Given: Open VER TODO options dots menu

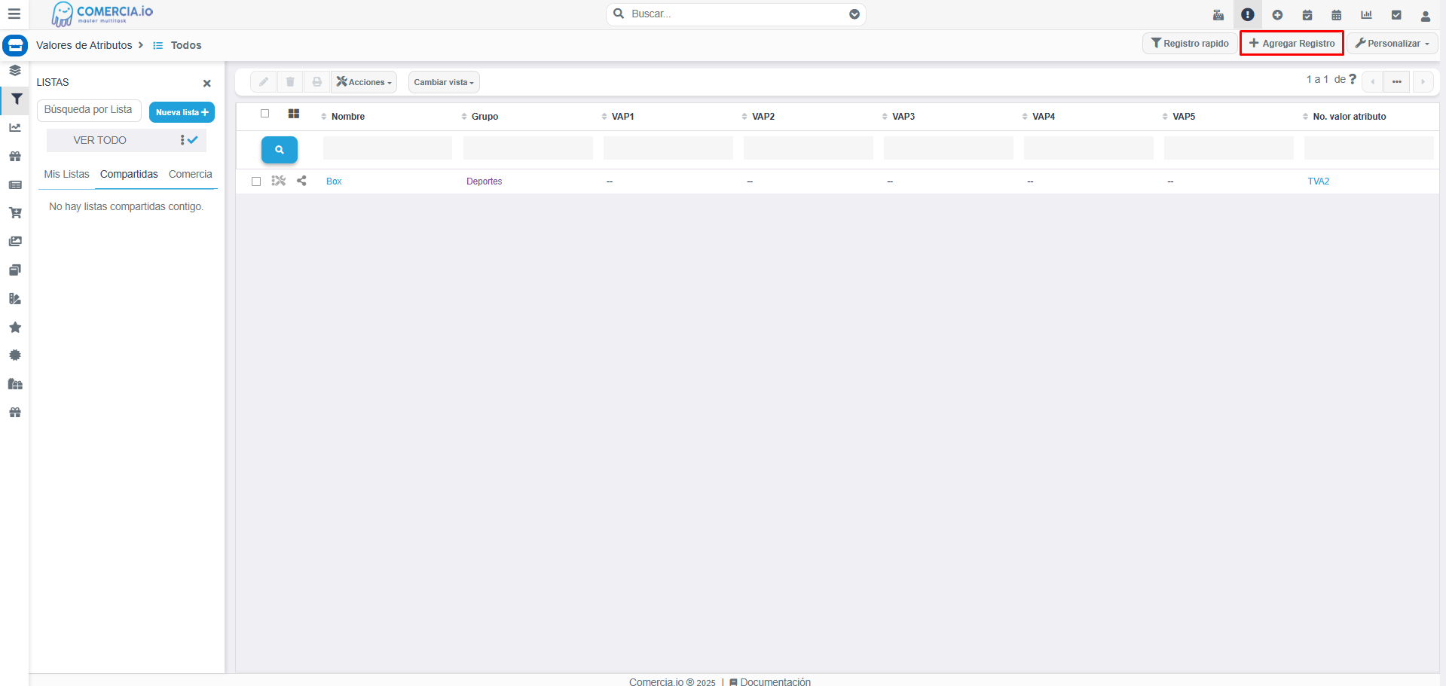Looking at the screenshot, I should pyautogui.click(x=182, y=140).
